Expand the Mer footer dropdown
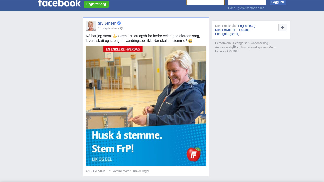 272,47
